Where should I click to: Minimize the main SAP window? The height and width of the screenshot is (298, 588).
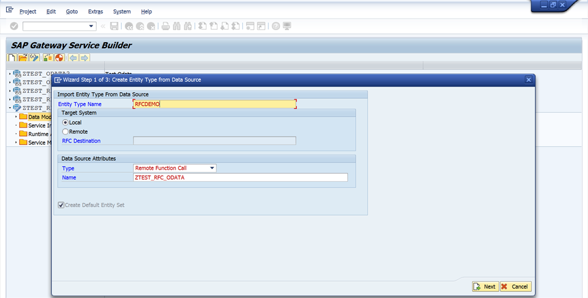(544, 4)
